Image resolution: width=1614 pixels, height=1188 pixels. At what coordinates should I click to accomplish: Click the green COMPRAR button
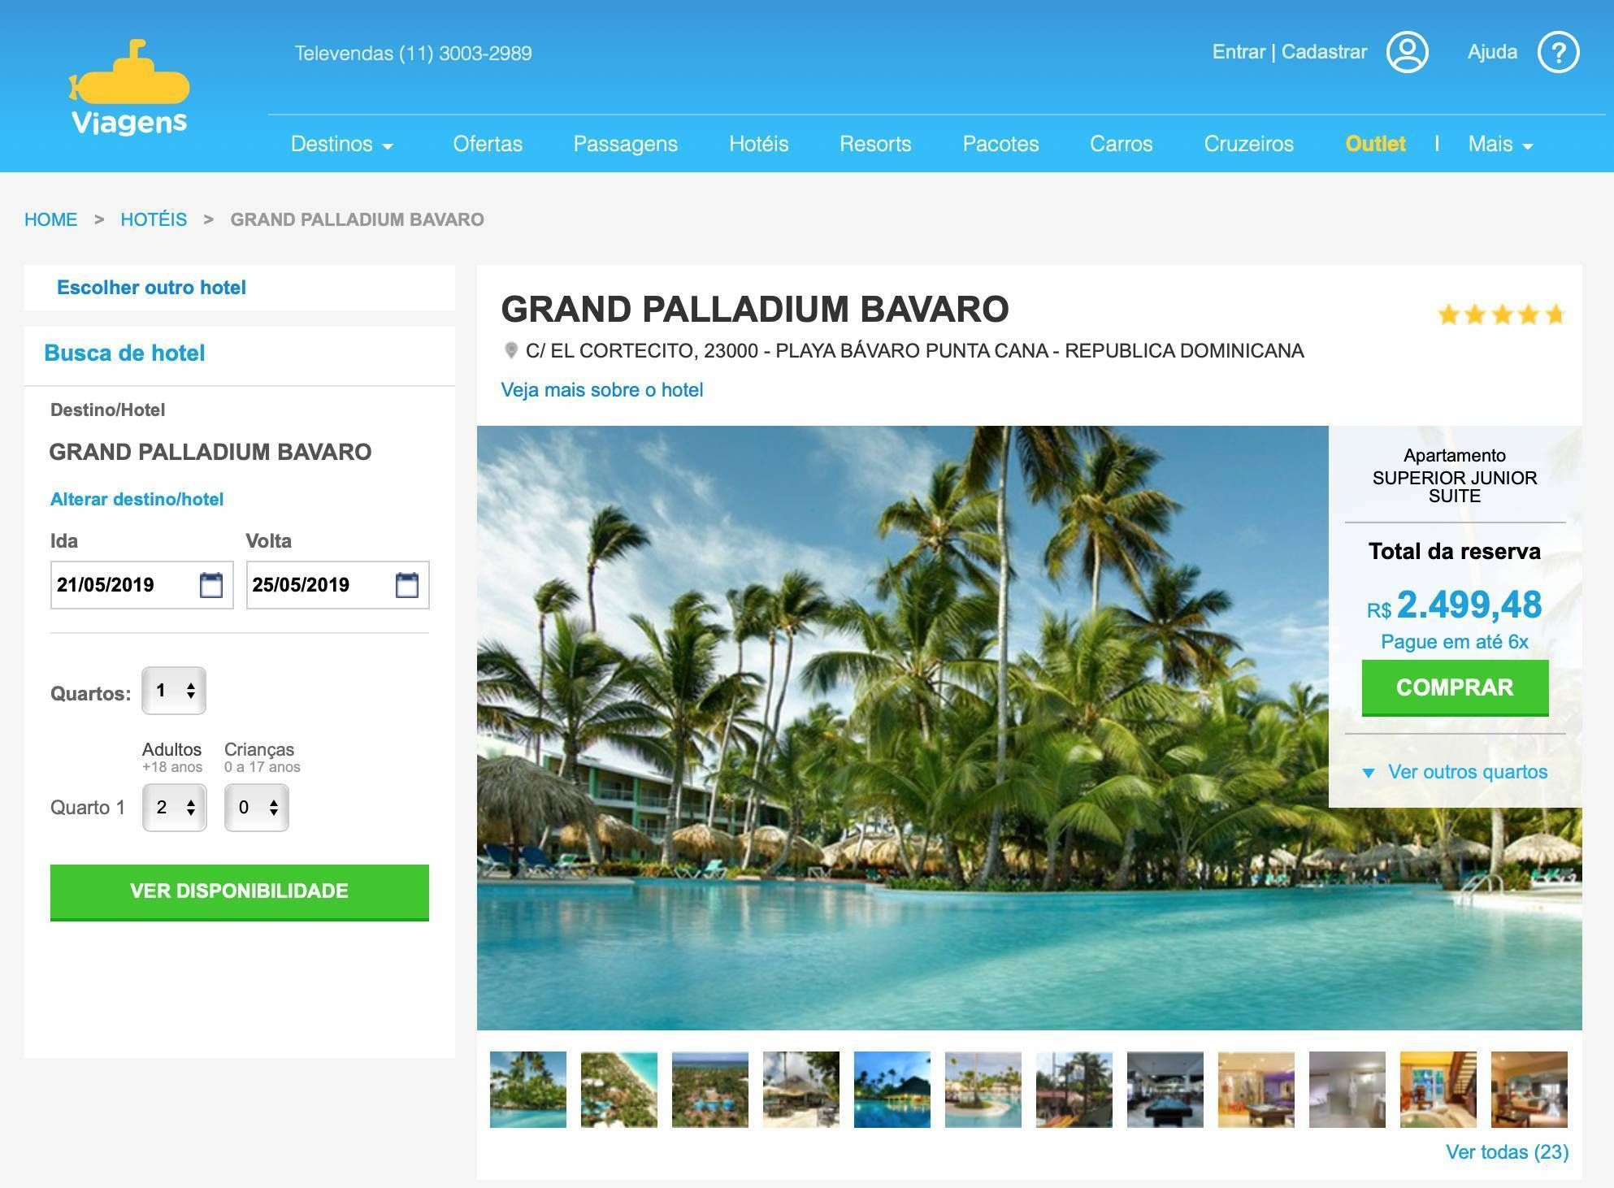[x=1455, y=687]
